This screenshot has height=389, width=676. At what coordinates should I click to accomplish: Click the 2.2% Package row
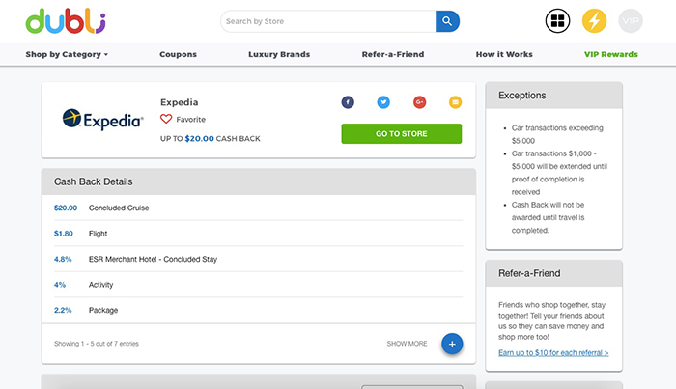pos(258,310)
